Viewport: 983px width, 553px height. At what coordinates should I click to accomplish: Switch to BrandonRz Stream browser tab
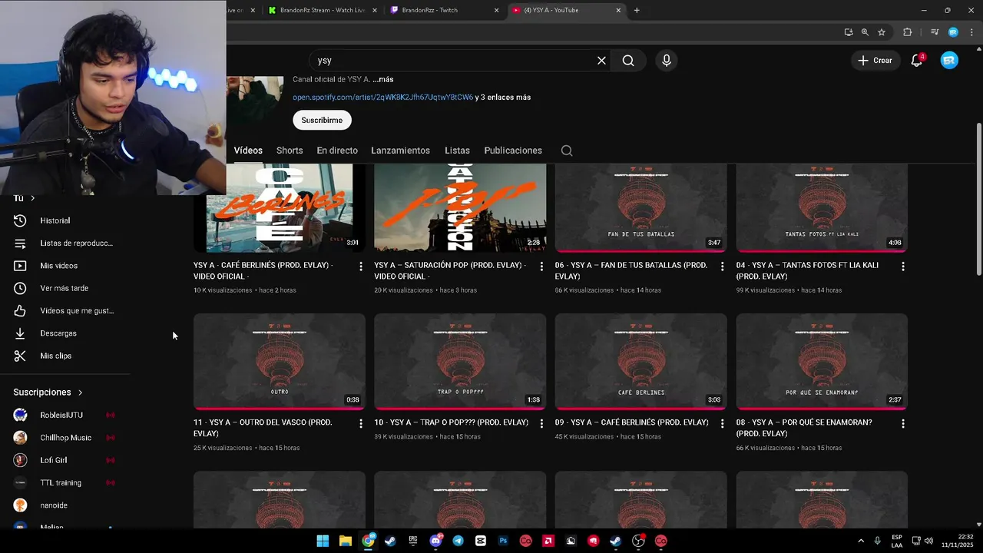coord(321,10)
